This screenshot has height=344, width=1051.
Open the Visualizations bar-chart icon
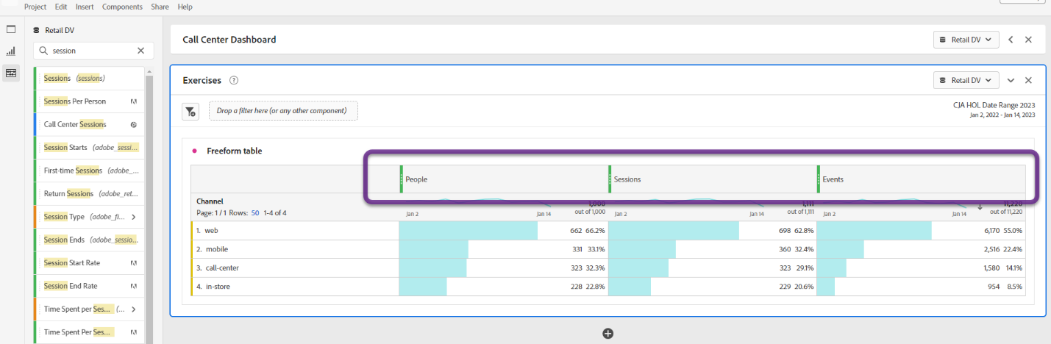(11, 51)
